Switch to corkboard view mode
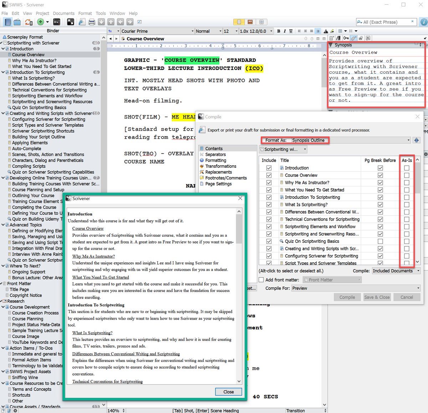Viewport: 428px width, 413px height. pos(250,22)
